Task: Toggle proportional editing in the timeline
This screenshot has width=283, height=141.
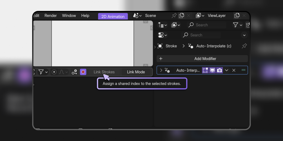Action: point(54,72)
